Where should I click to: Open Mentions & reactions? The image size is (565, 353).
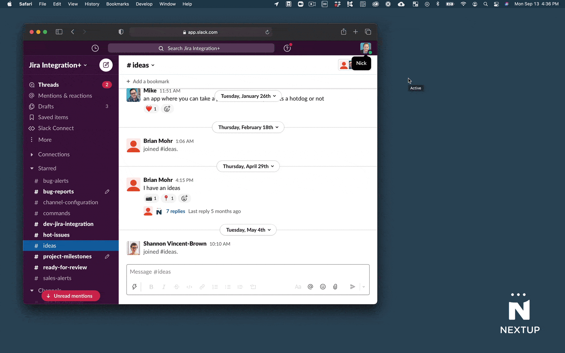pyautogui.click(x=71, y=96)
